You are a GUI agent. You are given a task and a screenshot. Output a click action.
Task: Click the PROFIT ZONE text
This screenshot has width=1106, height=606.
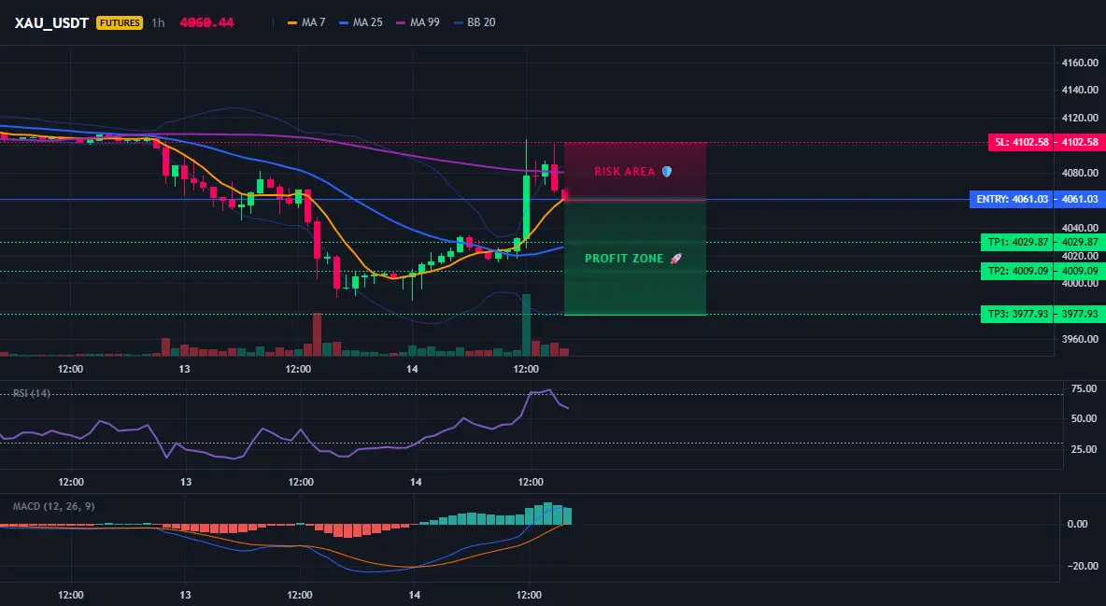click(x=624, y=259)
